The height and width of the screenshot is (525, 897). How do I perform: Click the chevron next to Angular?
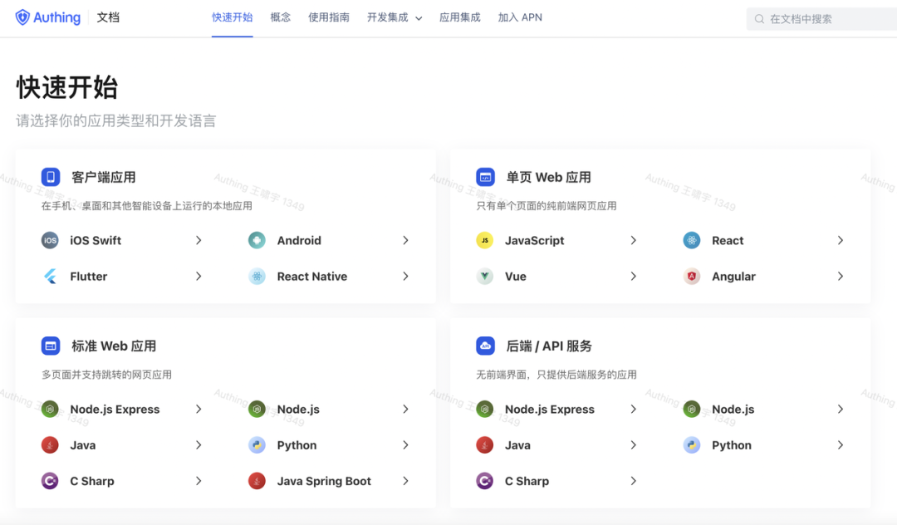pos(841,277)
